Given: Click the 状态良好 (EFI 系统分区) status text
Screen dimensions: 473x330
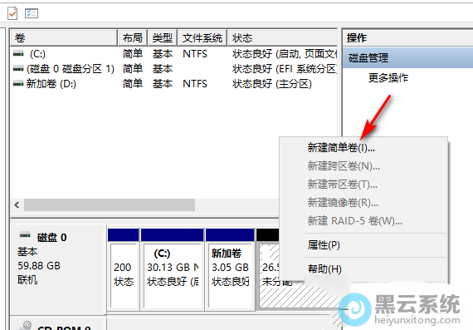Looking at the screenshot, I should [284, 69].
